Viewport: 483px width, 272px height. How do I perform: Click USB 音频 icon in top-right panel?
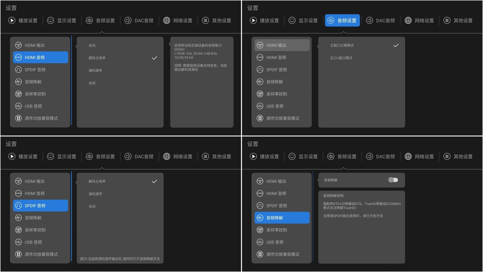click(x=260, y=106)
